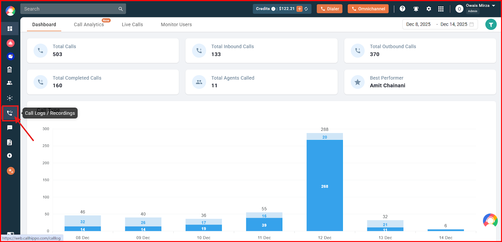Click the Total Outbound Calls card
Viewport: 502px width, 242px height.
click(420, 51)
